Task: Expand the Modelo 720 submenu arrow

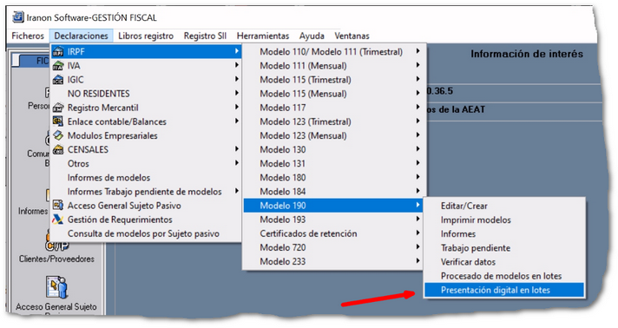Action: coord(417,247)
